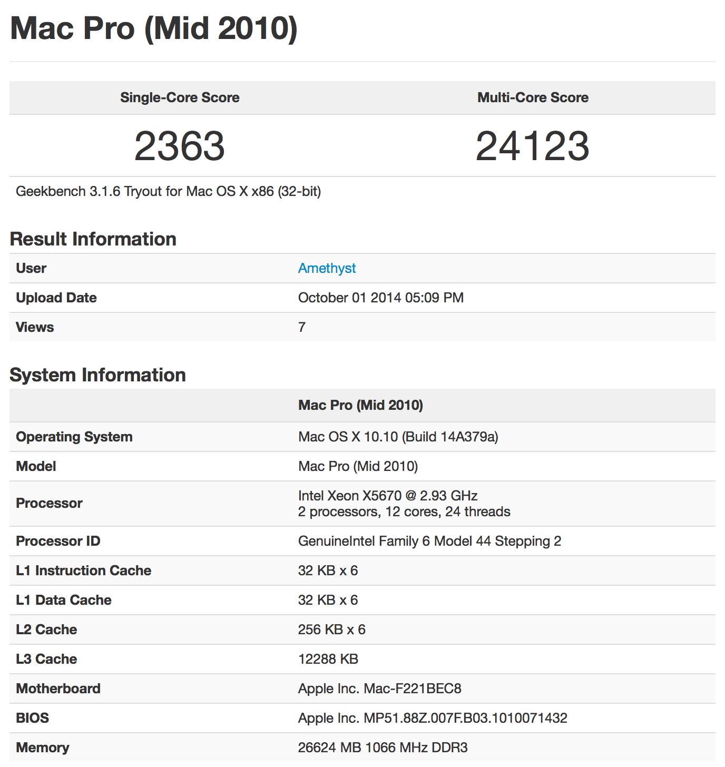Select the L1 Instruction Cache value 32 KB x 6
The height and width of the screenshot is (767, 725).
tap(328, 571)
